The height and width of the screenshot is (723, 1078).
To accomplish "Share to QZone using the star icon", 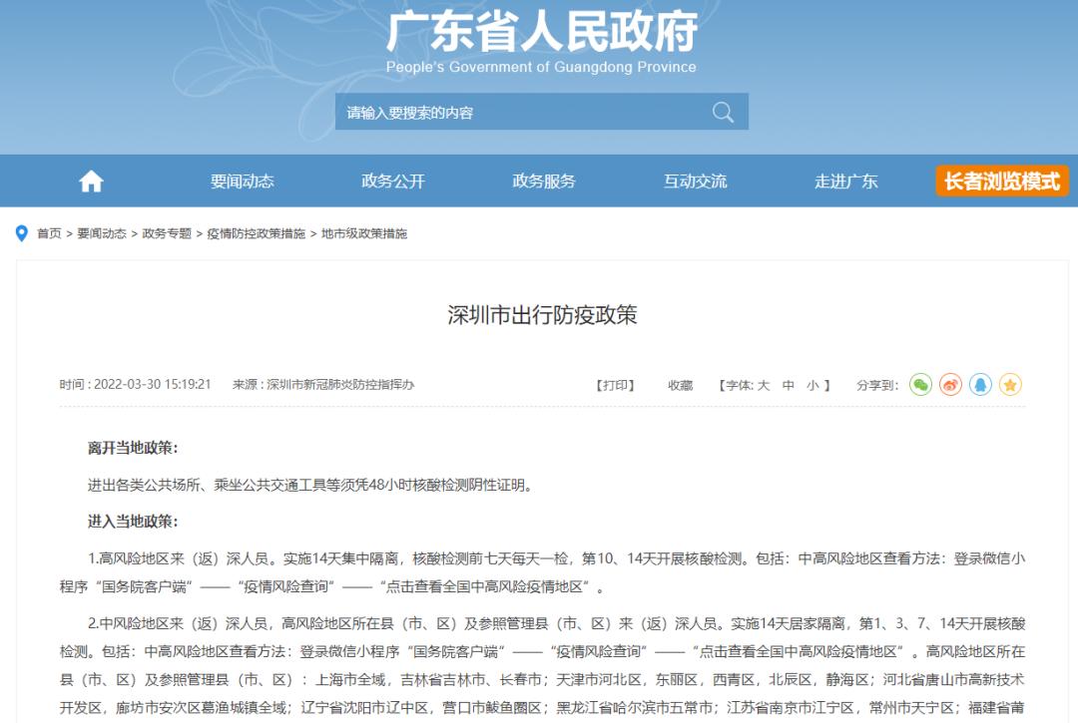I will [x=1010, y=385].
